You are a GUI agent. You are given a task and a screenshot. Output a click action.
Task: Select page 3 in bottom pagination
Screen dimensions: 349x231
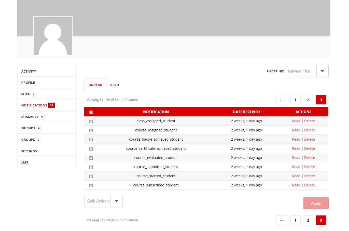coord(321,220)
